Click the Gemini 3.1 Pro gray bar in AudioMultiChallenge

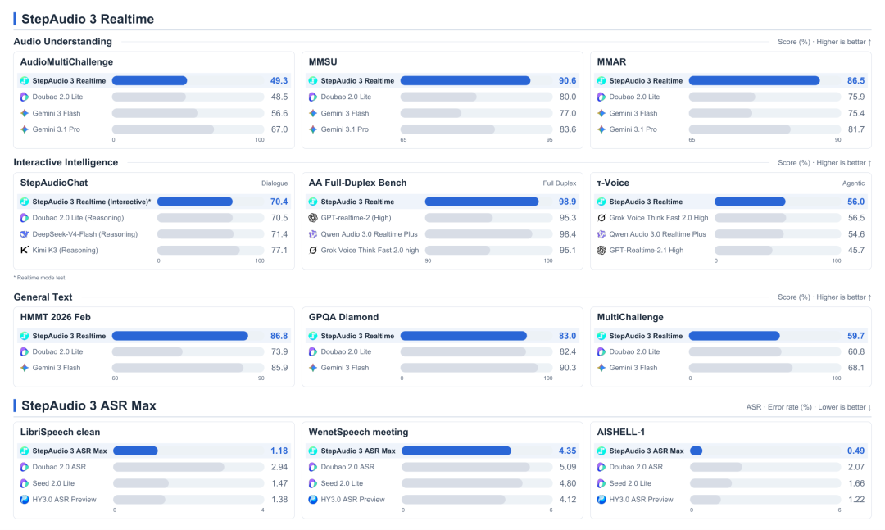point(163,129)
